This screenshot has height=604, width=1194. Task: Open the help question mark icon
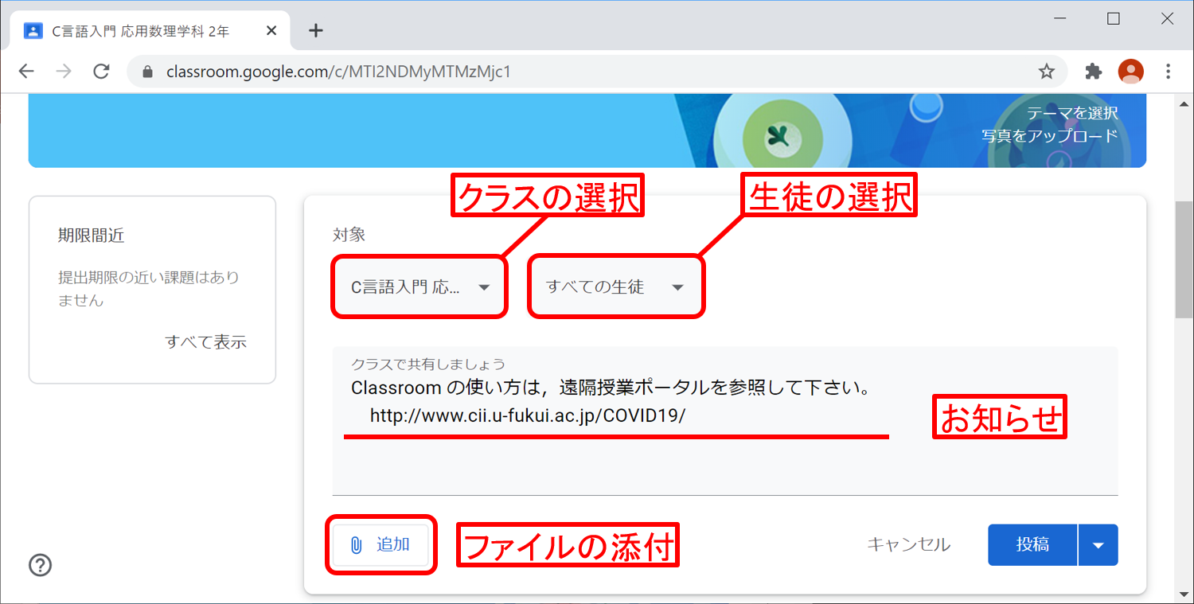[x=40, y=565]
